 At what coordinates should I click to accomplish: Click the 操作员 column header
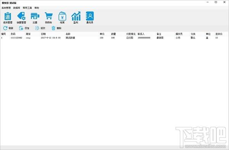pyautogui.click(x=179, y=34)
